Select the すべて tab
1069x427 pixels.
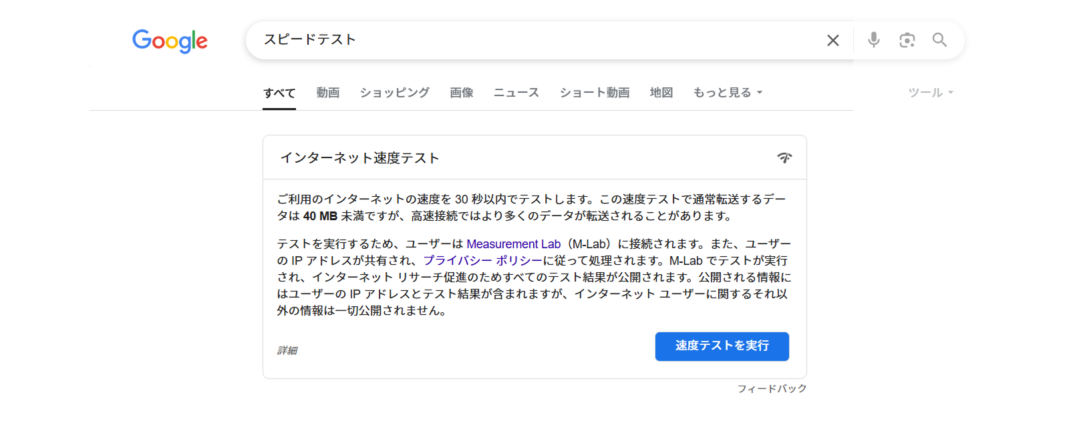tap(279, 93)
